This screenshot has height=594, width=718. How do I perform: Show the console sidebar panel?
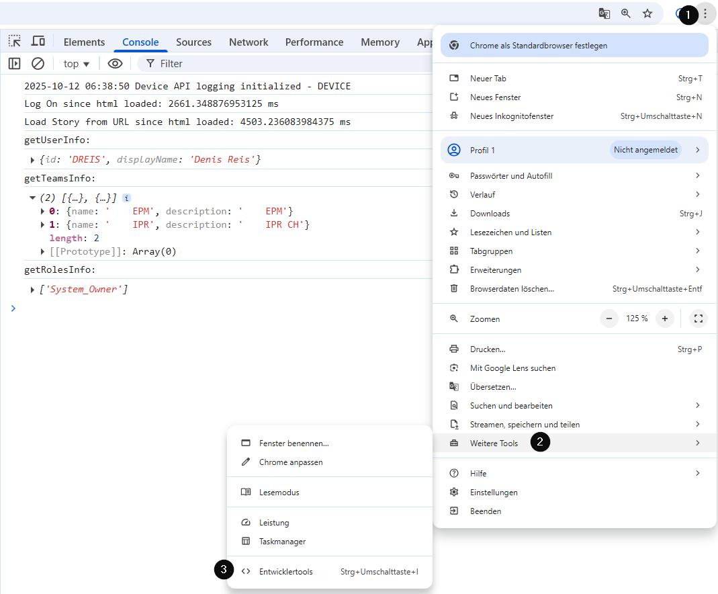coord(14,64)
